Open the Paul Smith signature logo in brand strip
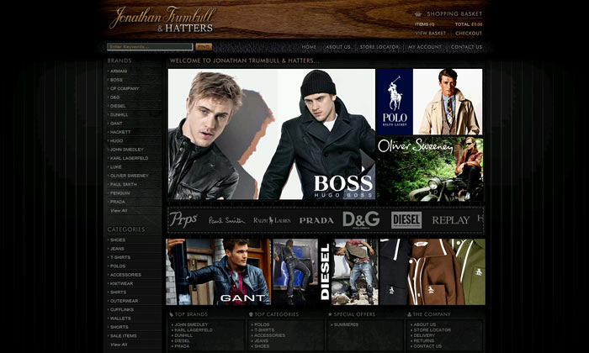The image size is (589, 353). tap(226, 220)
